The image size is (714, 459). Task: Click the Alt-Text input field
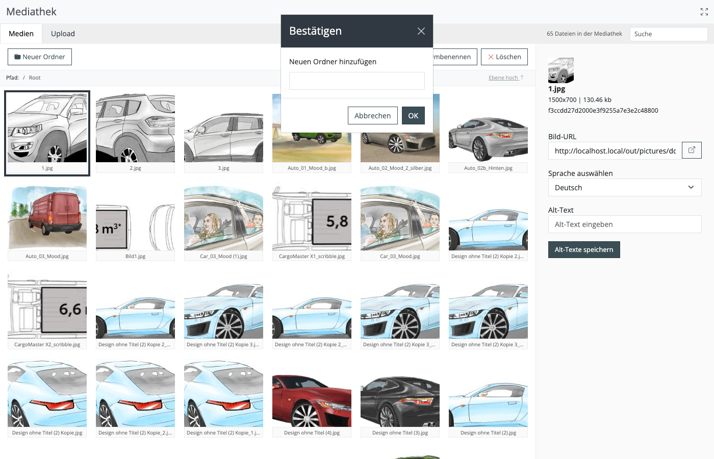pos(625,224)
